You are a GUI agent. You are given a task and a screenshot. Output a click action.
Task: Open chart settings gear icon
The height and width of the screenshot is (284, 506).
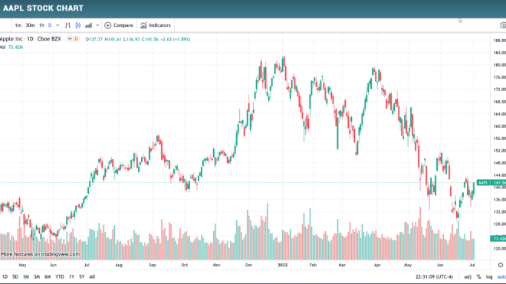tap(501, 265)
